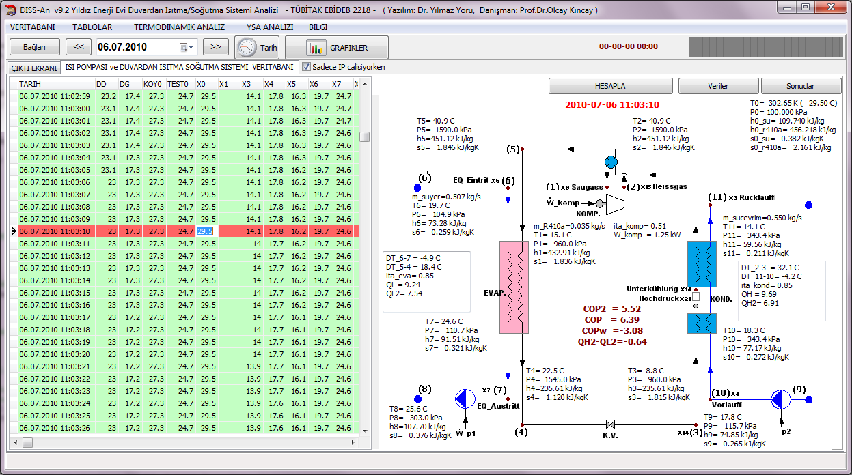Click the bar chart icon on GRAFİKLER

click(x=316, y=48)
